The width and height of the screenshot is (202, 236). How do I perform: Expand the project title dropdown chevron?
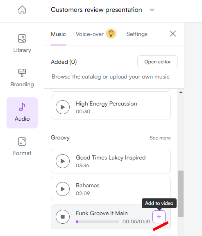click(152, 10)
